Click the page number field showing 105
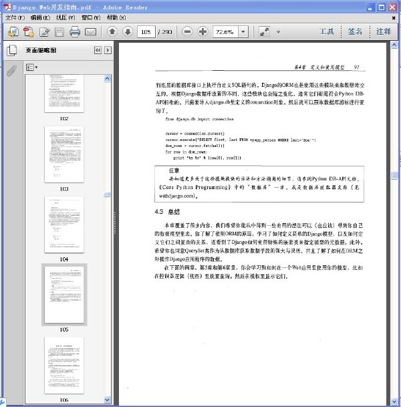 click(146, 31)
